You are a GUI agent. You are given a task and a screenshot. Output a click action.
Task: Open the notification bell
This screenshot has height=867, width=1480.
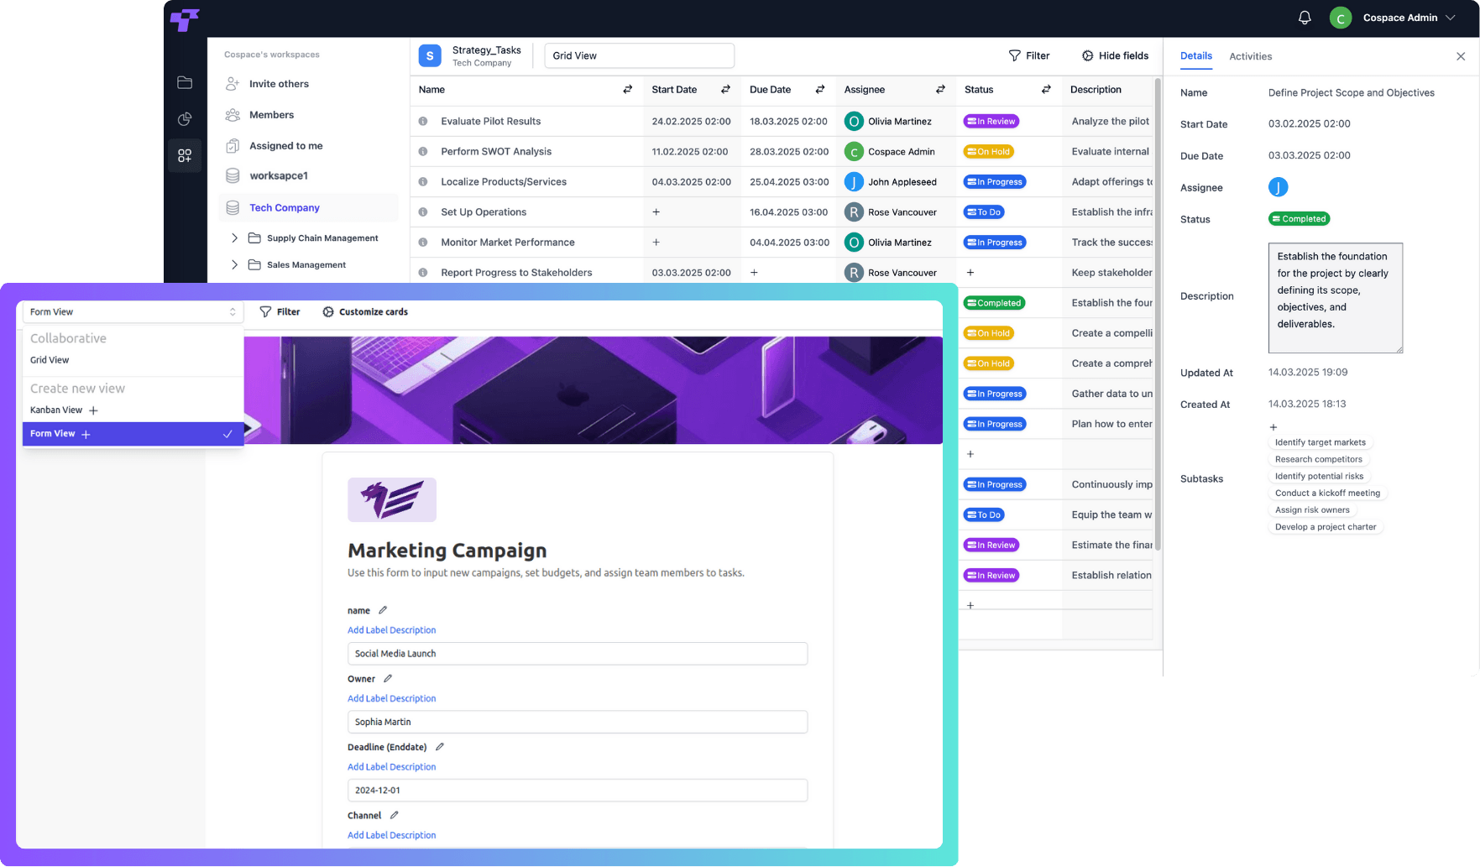1305,17
